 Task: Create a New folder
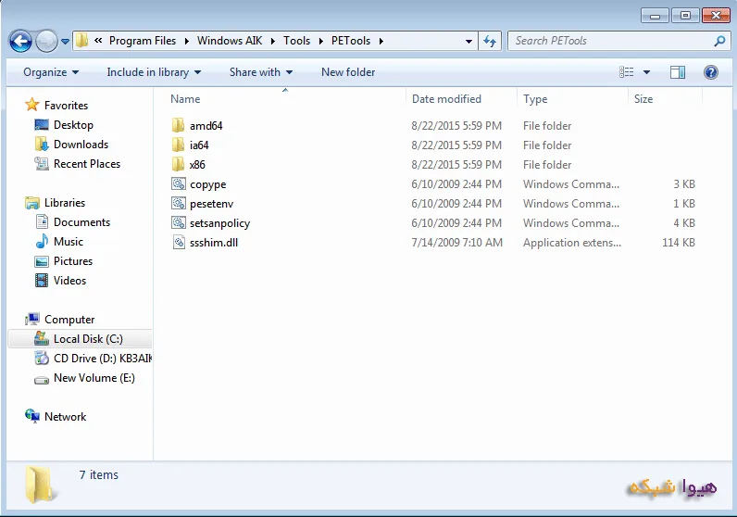pos(348,72)
